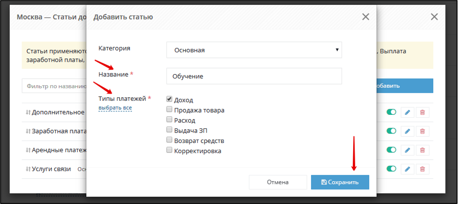Click the Доход checkbox label text
Screen dimensions: 458x204
click(x=183, y=100)
